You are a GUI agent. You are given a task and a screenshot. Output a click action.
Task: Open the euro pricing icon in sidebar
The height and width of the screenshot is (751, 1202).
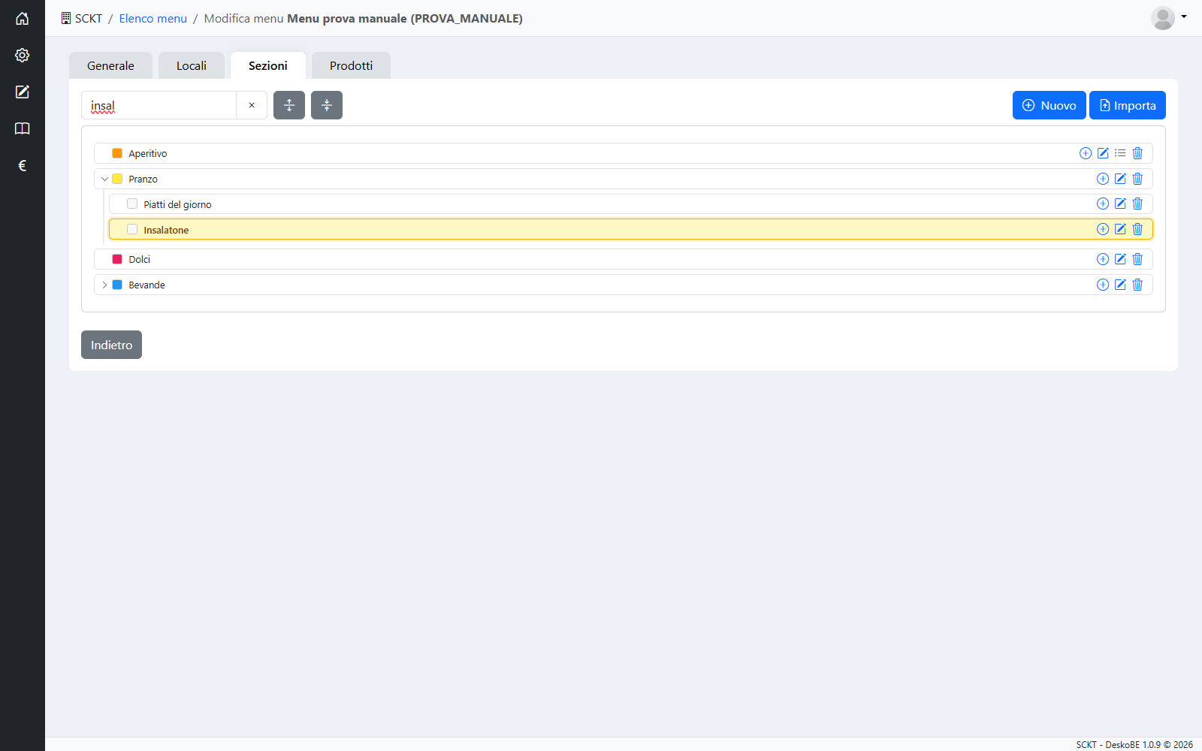[x=23, y=165]
